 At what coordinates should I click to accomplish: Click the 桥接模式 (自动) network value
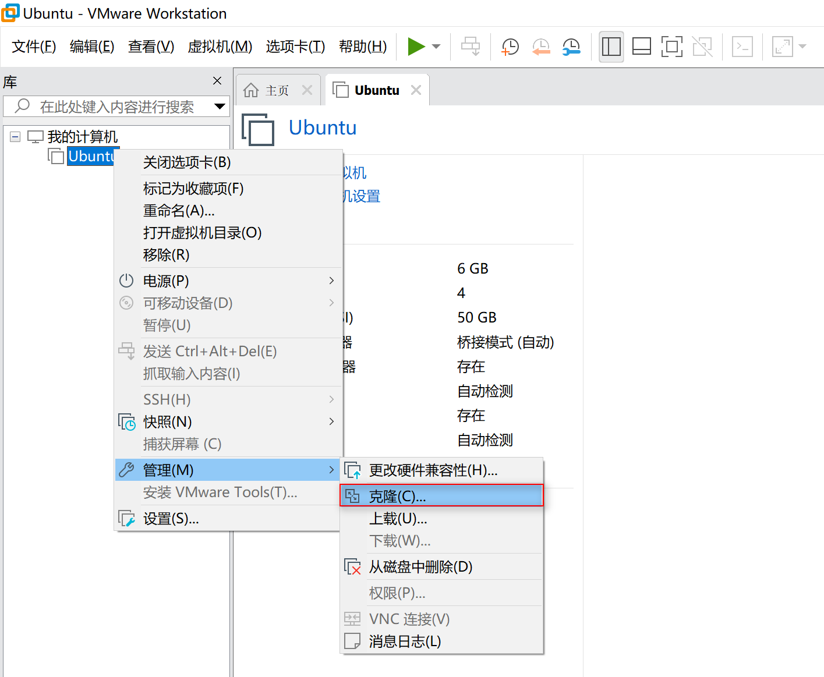505,342
